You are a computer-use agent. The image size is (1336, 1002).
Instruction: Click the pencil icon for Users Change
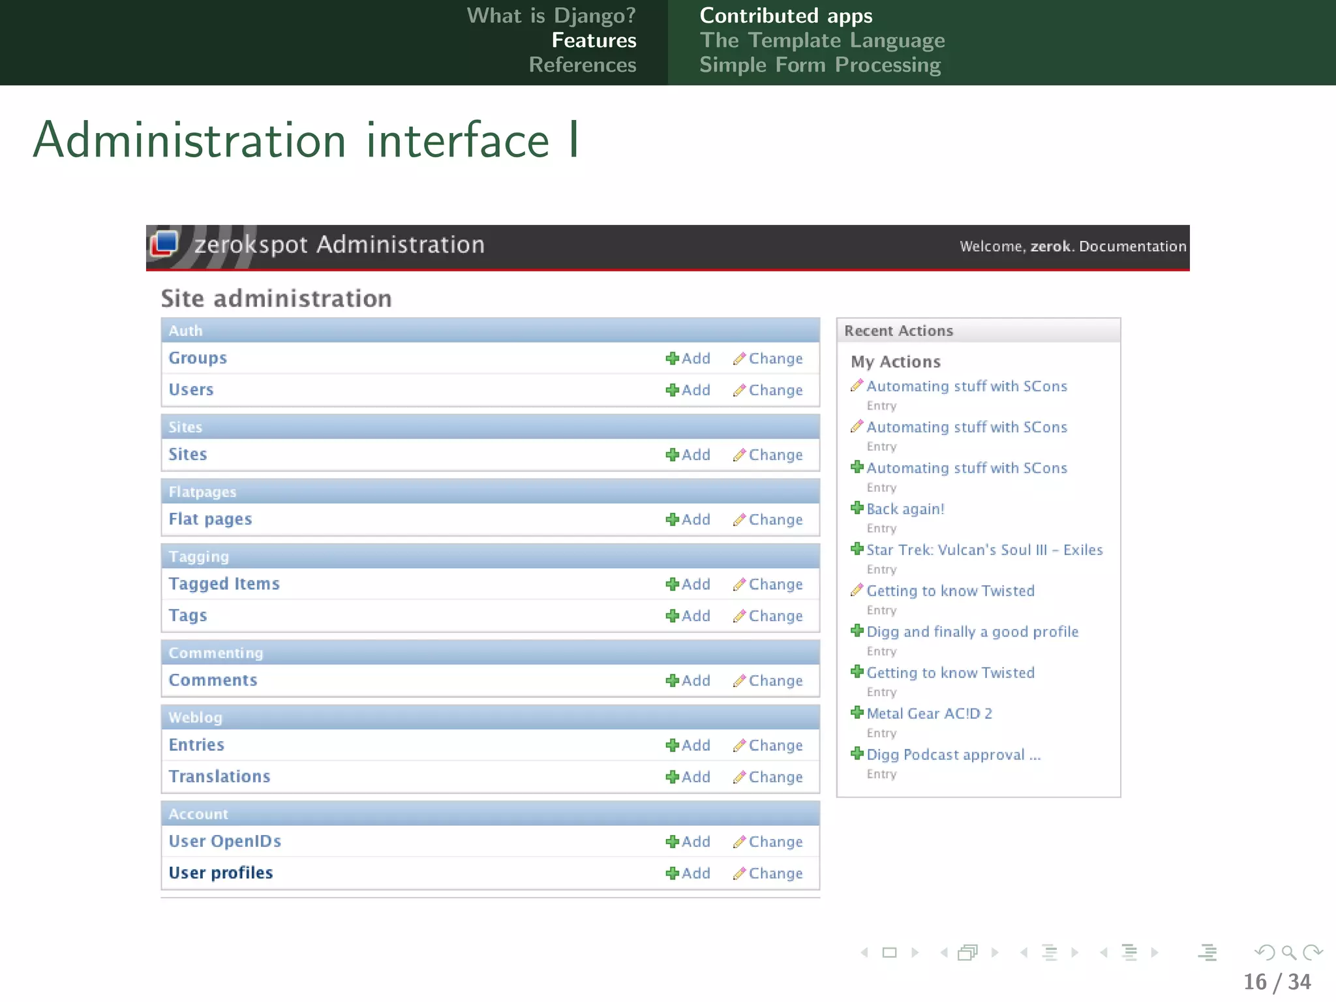pyautogui.click(x=739, y=390)
